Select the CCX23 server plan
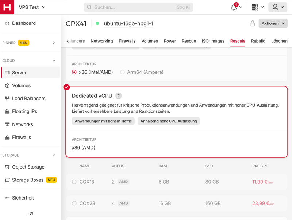The height and width of the screenshot is (220, 292). tap(74, 203)
